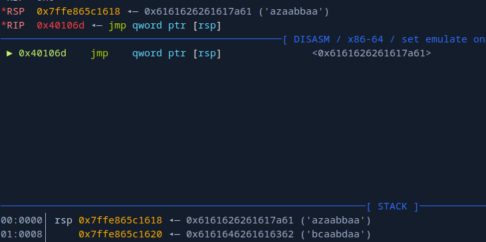Click the arrow in stack row 01:0008
Image resolution: width=486 pixels, height=242 pixels.
coord(174,234)
